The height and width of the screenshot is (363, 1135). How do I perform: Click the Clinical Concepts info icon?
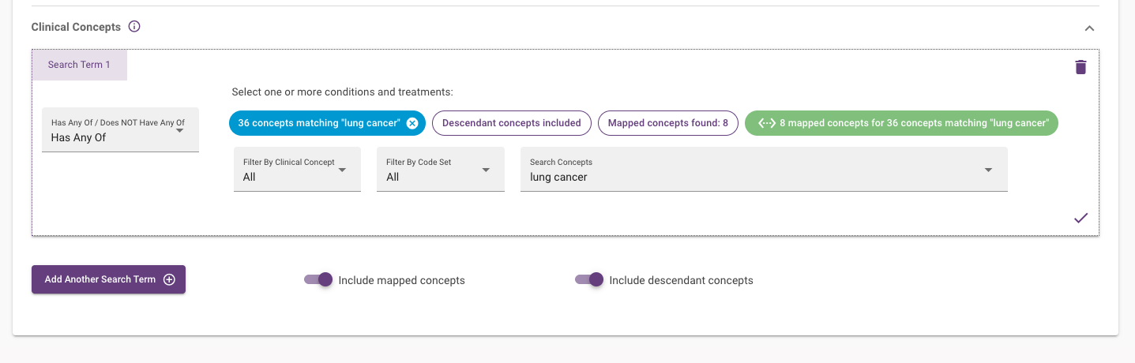click(x=134, y=27)
